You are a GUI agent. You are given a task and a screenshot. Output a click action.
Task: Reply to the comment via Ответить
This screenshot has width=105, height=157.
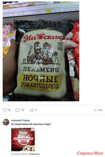coord(34,154)
